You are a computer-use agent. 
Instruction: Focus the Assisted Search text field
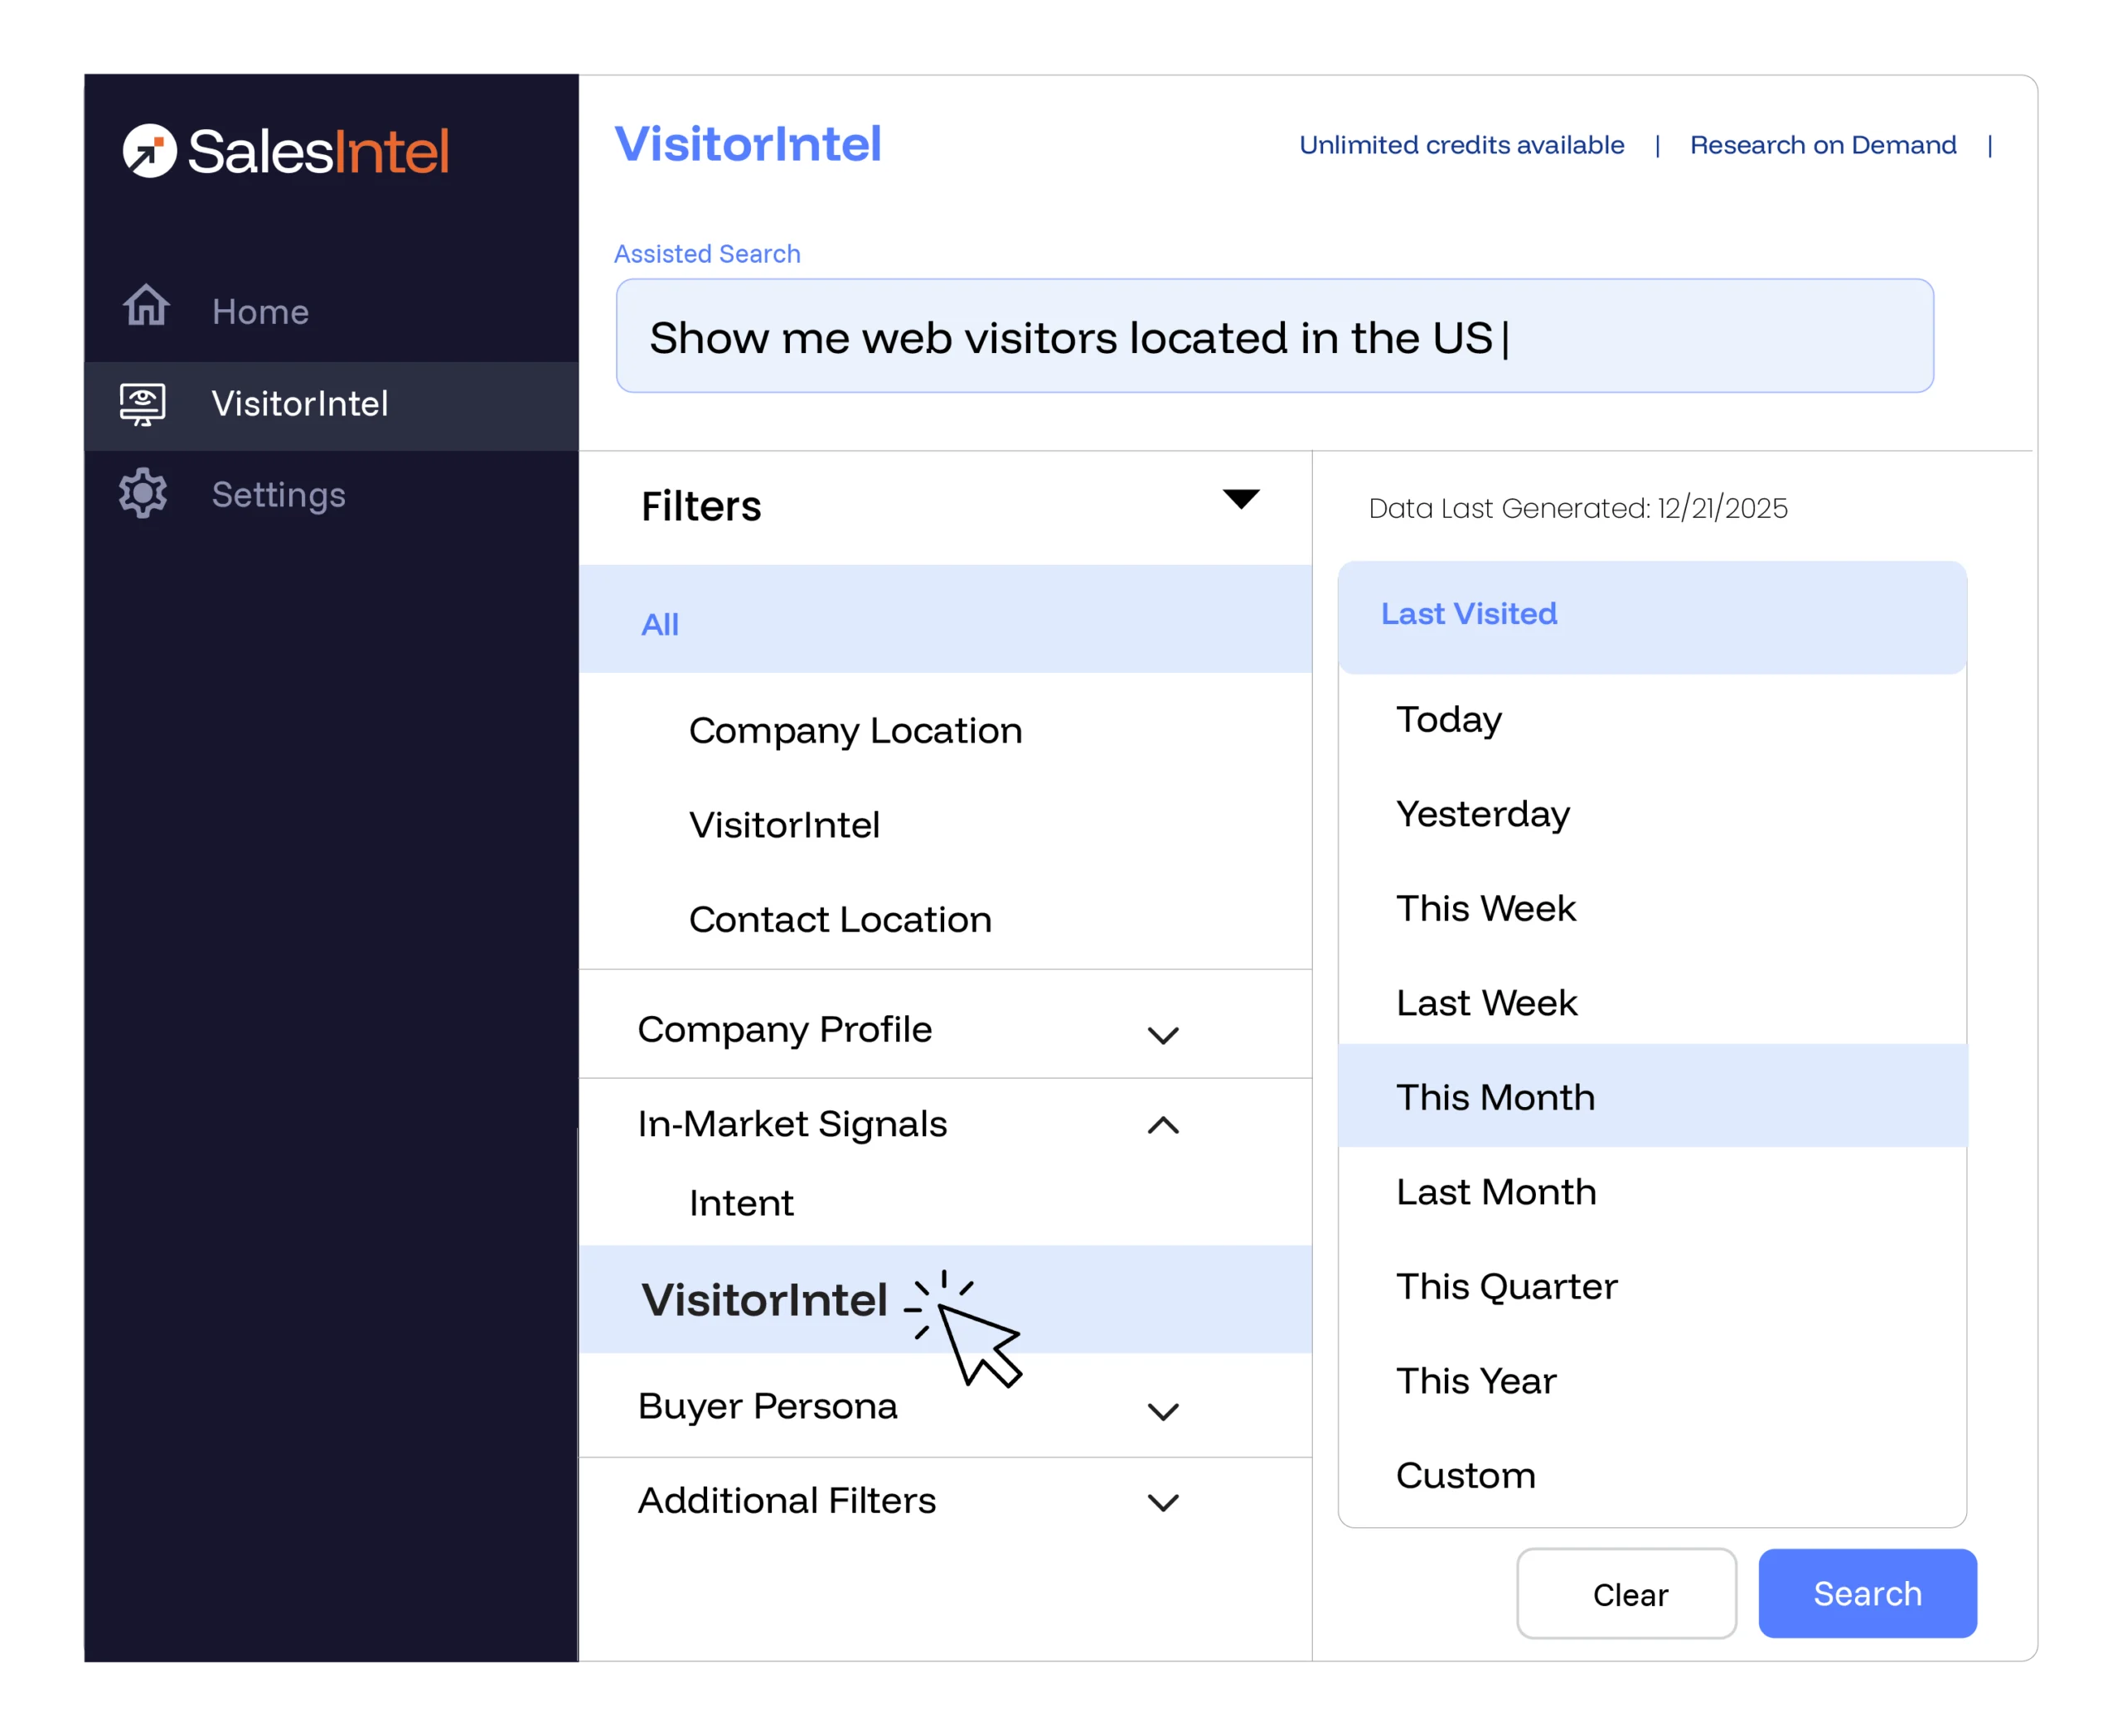point(1275,336)
